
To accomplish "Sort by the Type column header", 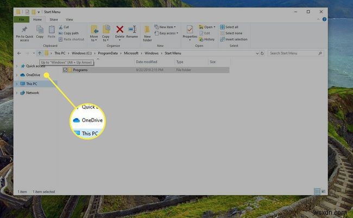I will [x=180, y=62].
